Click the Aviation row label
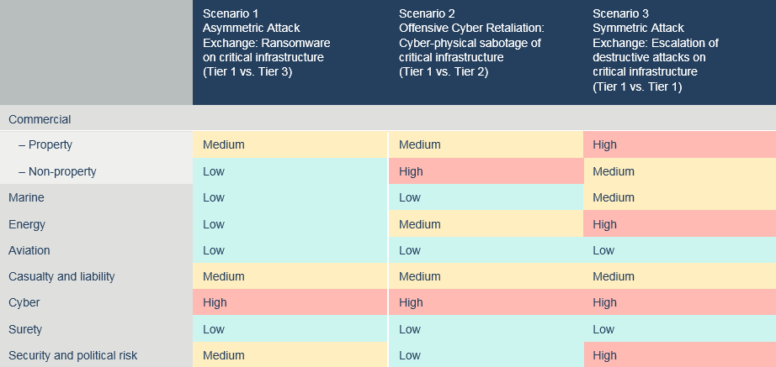The width and height of the screenshot is (776, 367). (x=29, y=250)
